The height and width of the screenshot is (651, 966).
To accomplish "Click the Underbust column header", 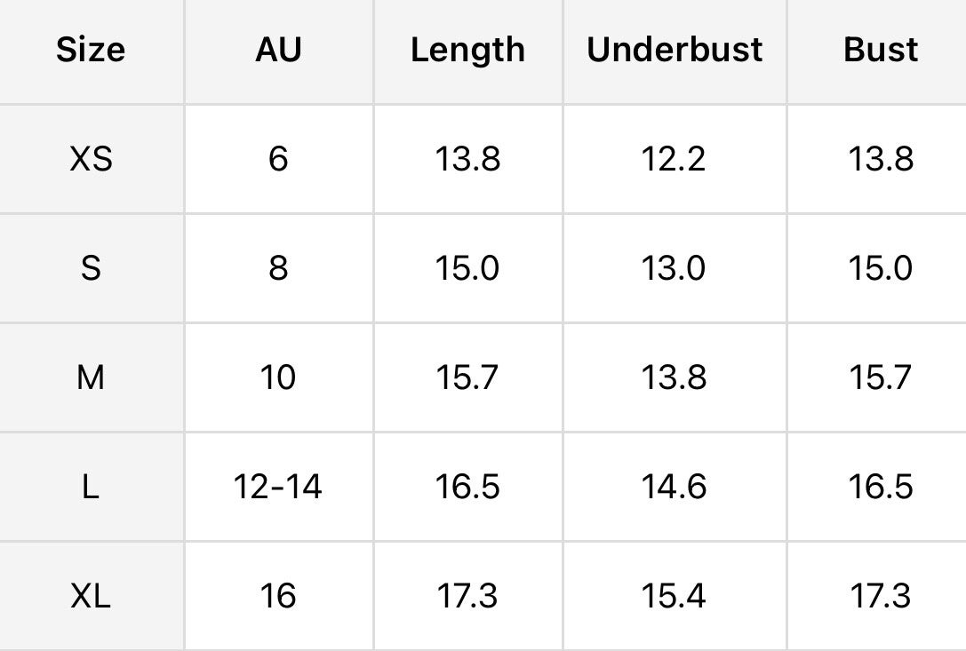I will (675, 50).
